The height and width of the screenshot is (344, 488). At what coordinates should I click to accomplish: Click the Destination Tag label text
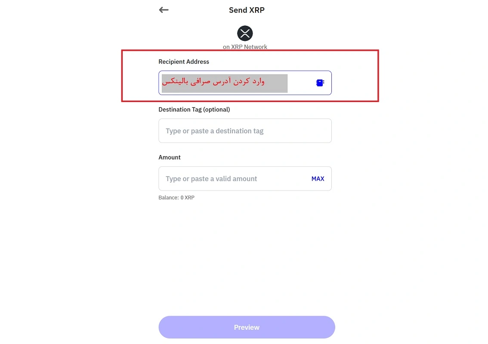[x=194, y=110]
